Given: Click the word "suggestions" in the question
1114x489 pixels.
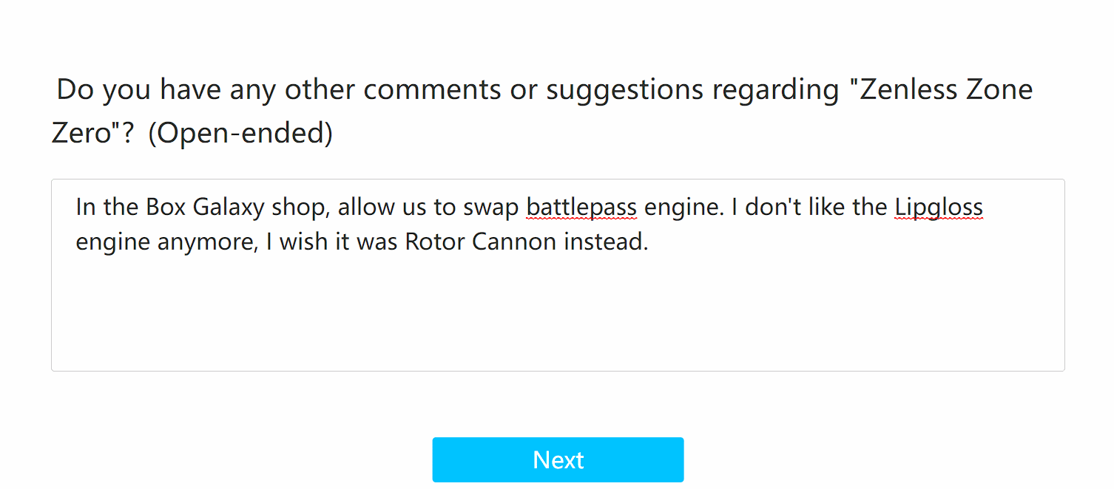Looking at the screenshot, I should tap(625, 89).
